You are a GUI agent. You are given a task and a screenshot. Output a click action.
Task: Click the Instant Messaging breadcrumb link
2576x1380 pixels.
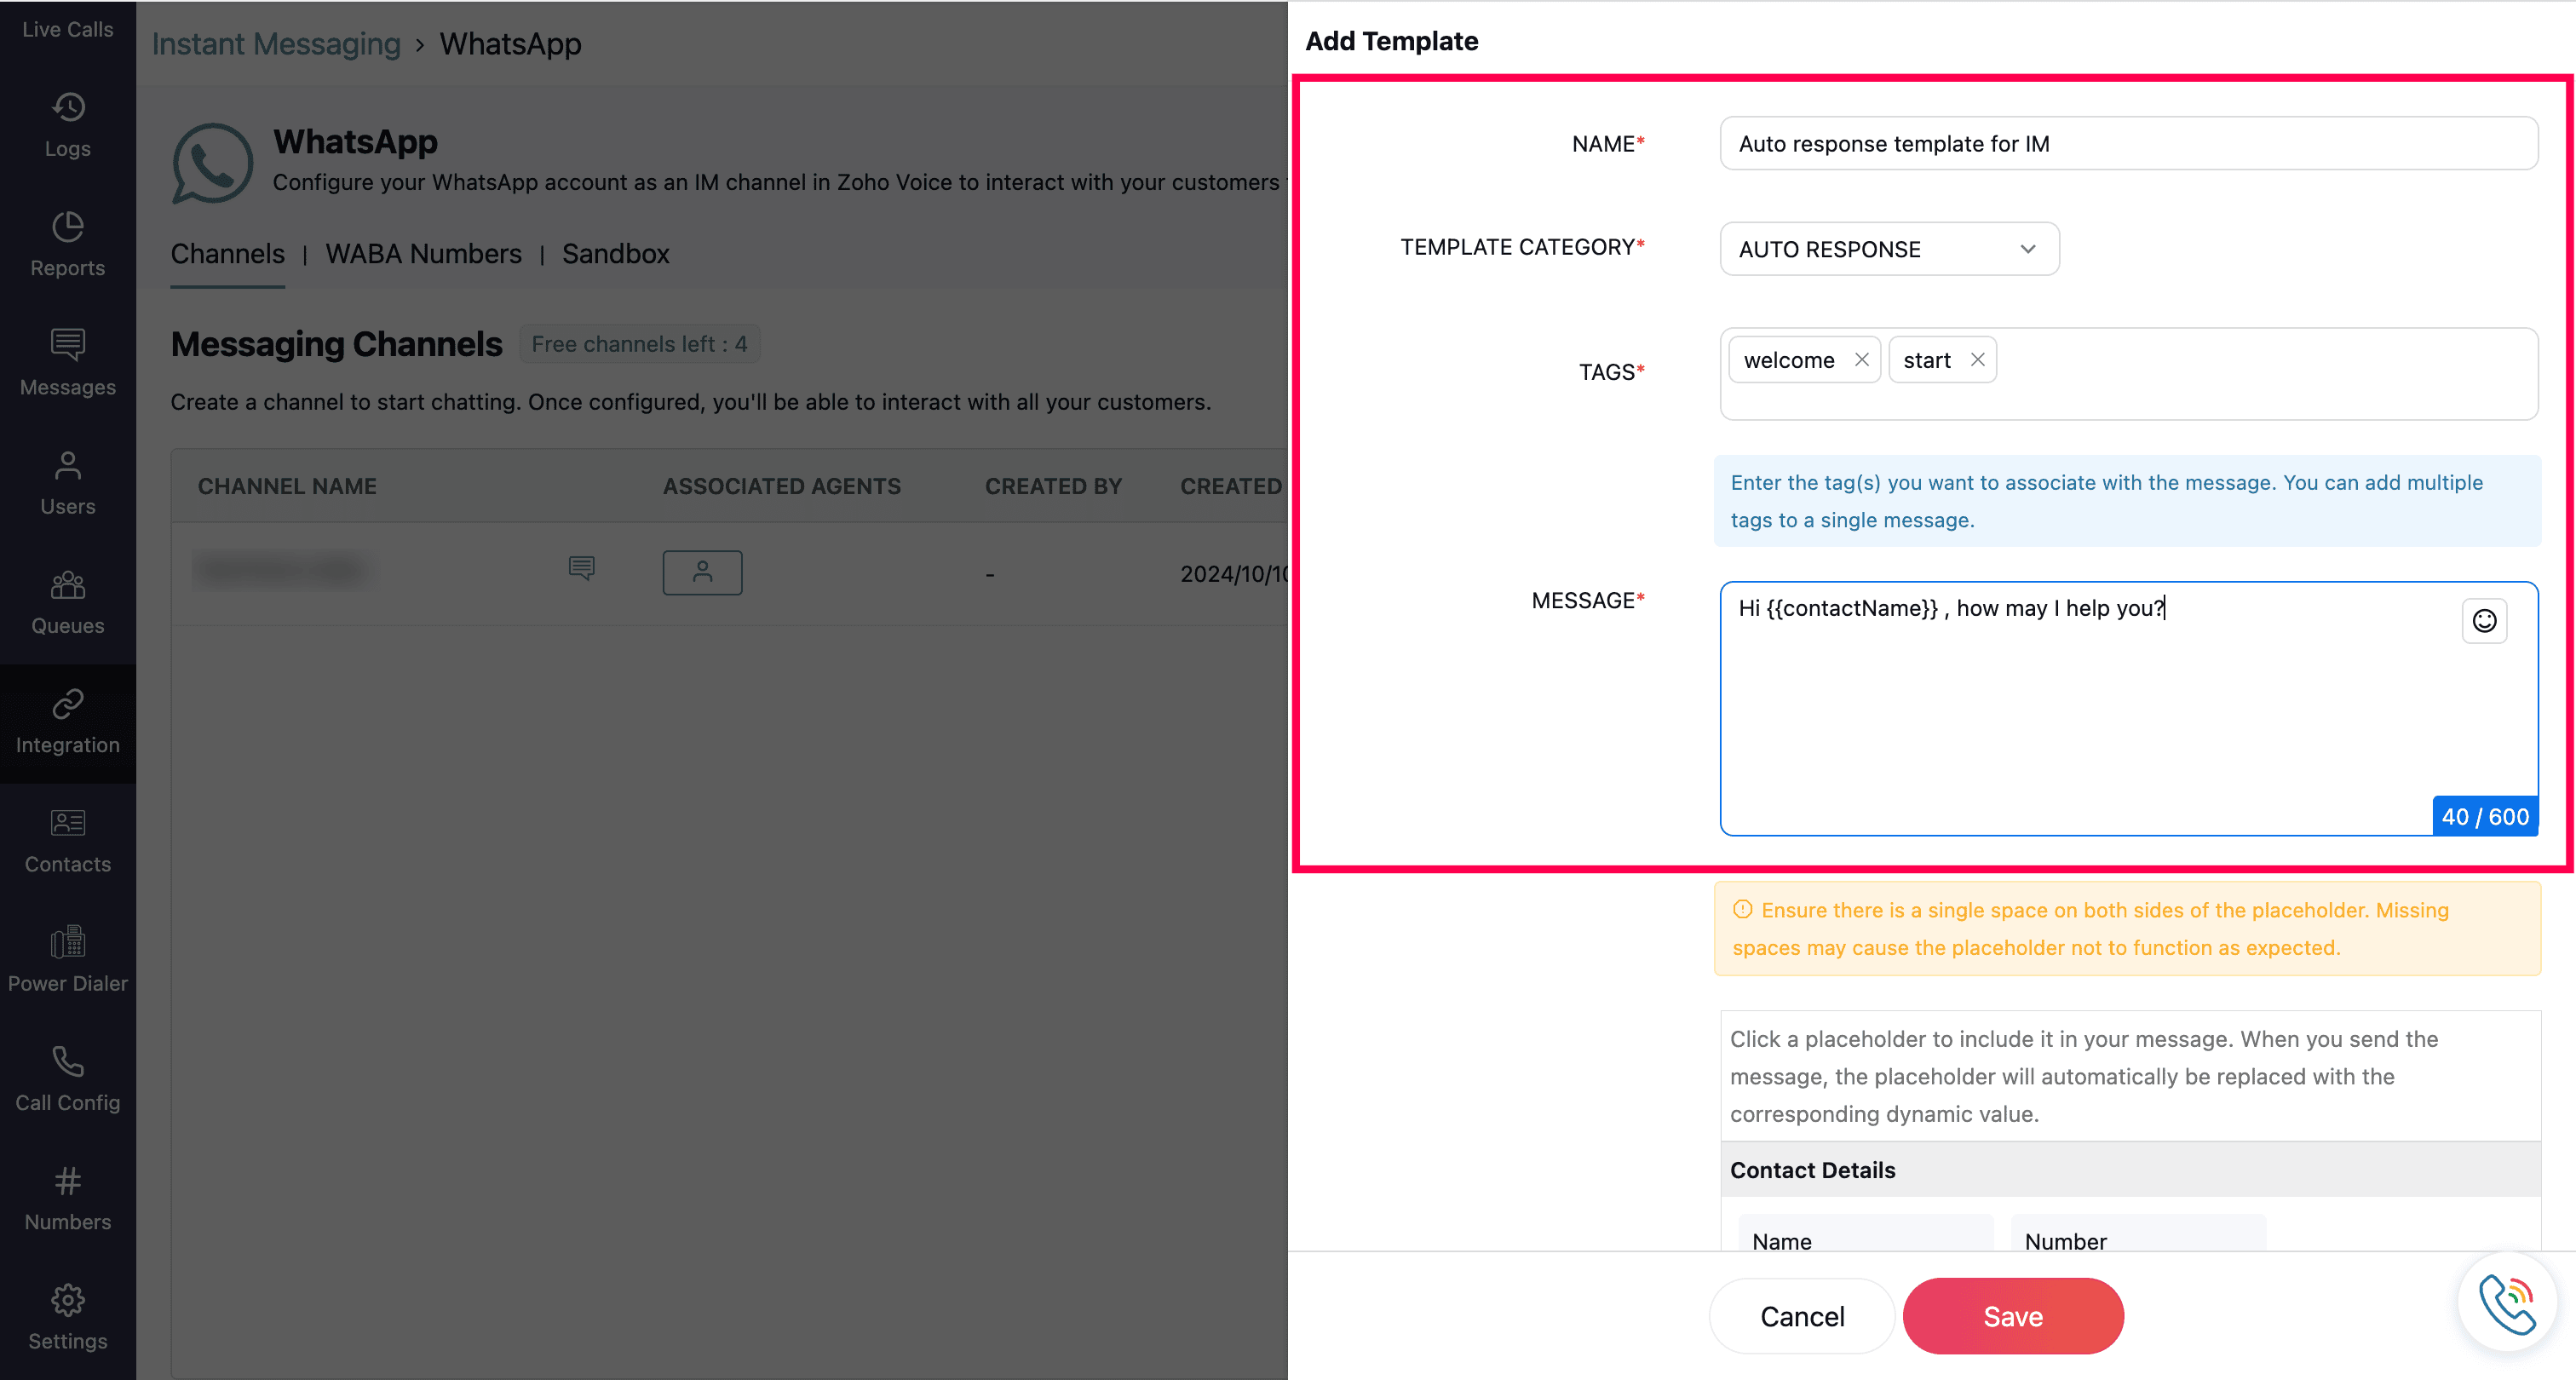(x=276, y=44)
